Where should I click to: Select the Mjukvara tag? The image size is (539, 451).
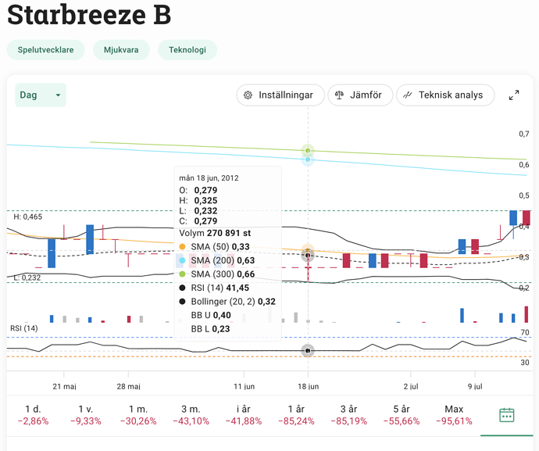(121, 50)
